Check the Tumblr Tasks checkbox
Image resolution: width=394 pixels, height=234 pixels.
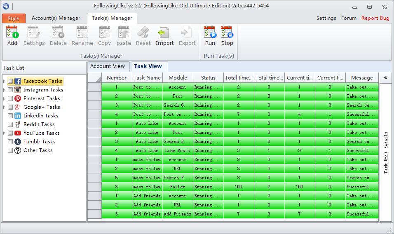click(10, 142)
